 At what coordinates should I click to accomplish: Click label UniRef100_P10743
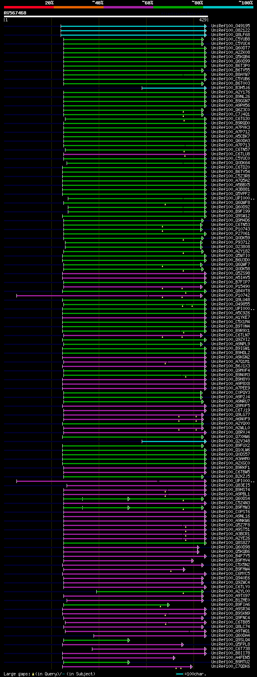[x=230, y=229]
